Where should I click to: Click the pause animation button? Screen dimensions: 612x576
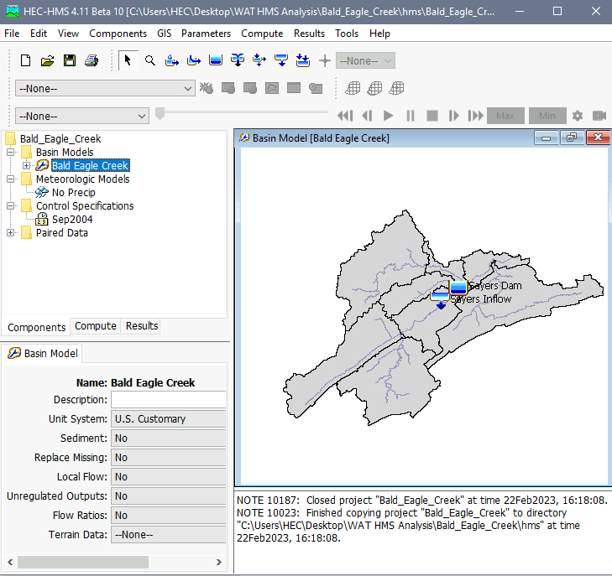click(x=411, y=116)
